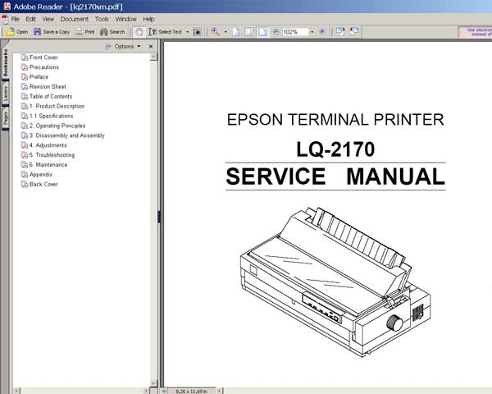
Task: Open the Tools menu
Action: pyautogui.click(x=102, y=19)
